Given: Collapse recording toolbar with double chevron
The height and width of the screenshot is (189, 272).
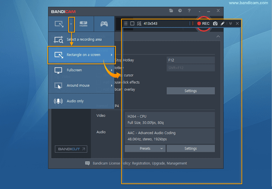Looking at the screenshot, I should (230, 24).
